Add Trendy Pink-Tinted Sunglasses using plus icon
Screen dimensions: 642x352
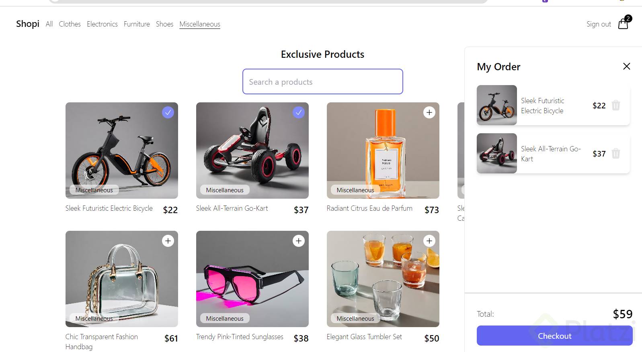coord(298,241)
